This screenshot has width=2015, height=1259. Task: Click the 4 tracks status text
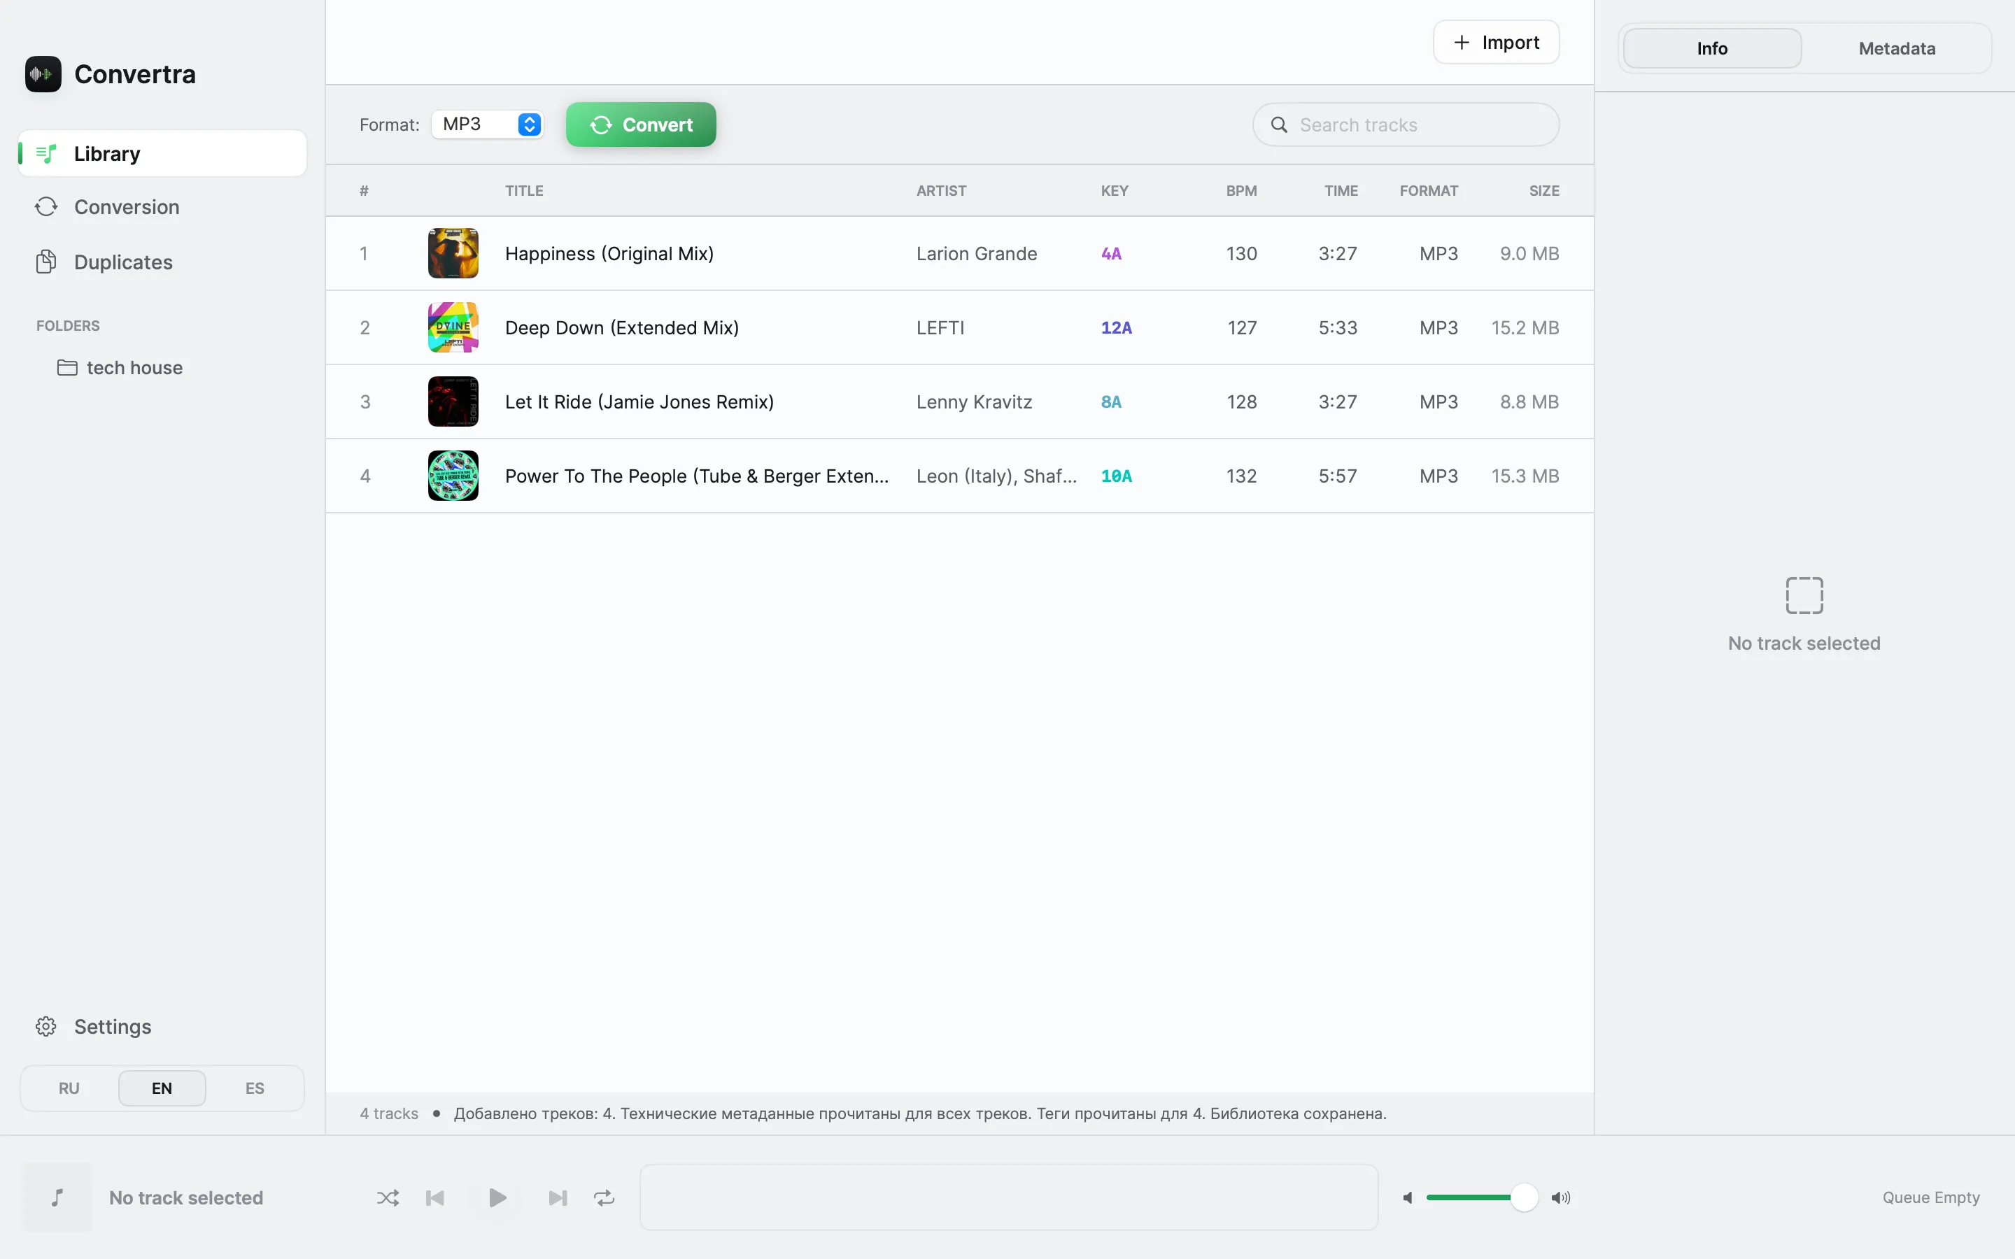[x=389, y=1114]
